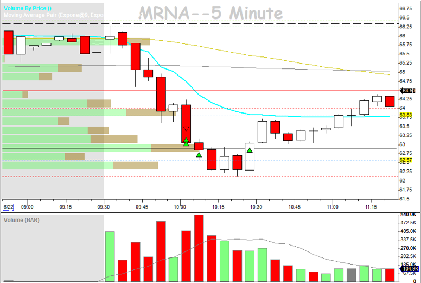Click the red down-triangle sell marker
421x283 pixels.
186,129
